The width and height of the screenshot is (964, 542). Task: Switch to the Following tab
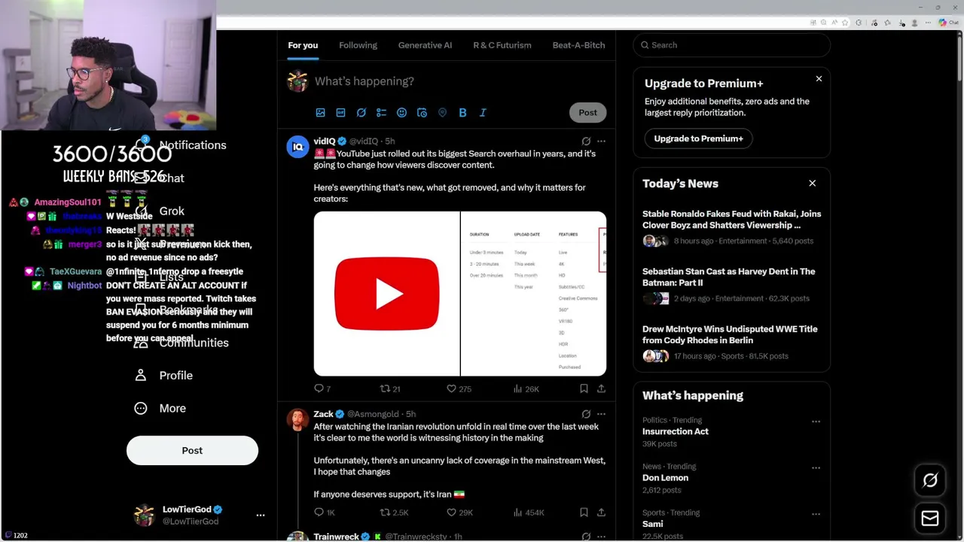coord(358,45)
